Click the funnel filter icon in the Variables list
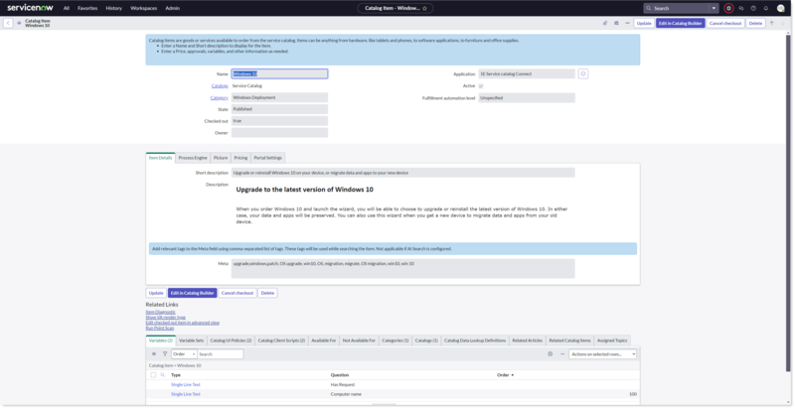 coord(165,353)
